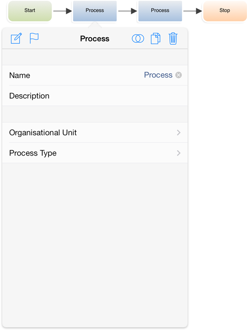Screen dimensions: 247x330
Task: Delete the process with the trash icon
Action: pyautogui.click(x=173, y=39)
